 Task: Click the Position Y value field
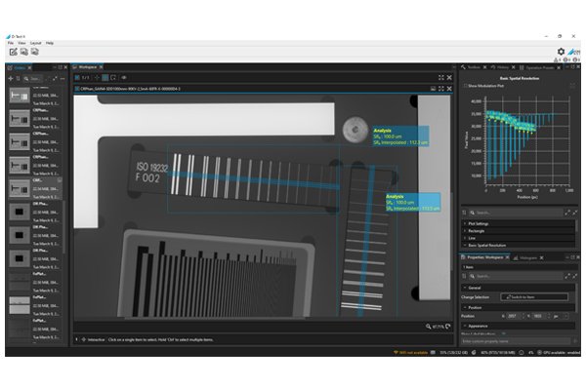coord(539,316)
